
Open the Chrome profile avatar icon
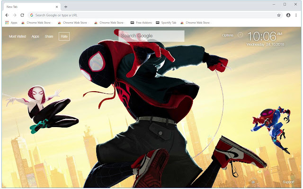point(288,15)
